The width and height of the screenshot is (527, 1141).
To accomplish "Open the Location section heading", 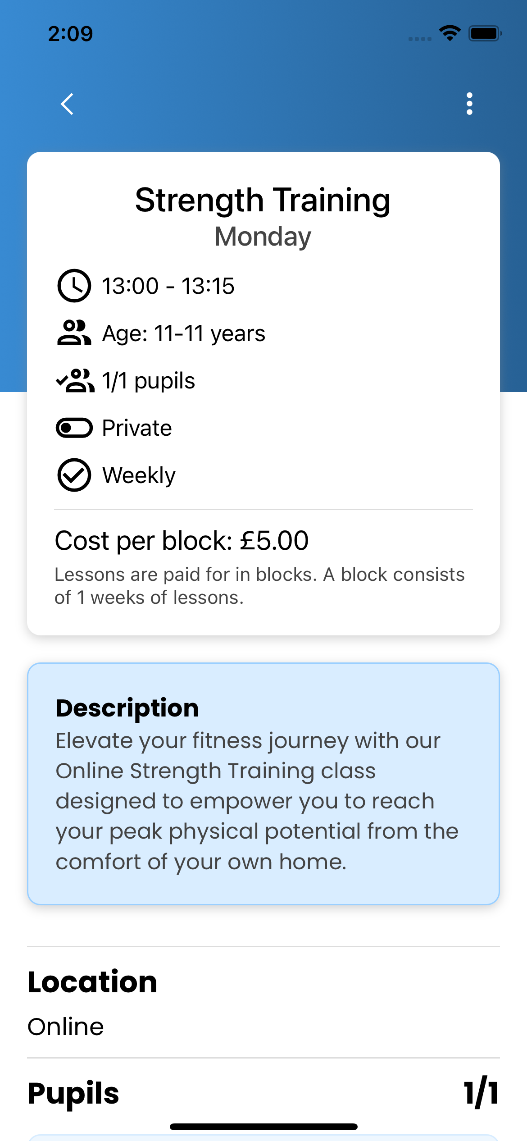I will pyautogui.click(x=92, y=982).
